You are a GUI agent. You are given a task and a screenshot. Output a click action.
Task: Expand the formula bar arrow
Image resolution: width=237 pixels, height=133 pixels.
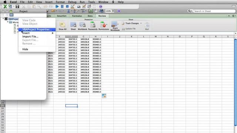click(x=236, y=33)
